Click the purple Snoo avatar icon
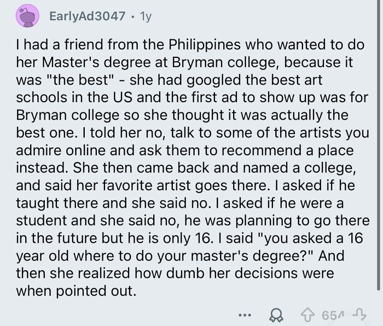This screenshot has width=383, height=326. (27, 16)
